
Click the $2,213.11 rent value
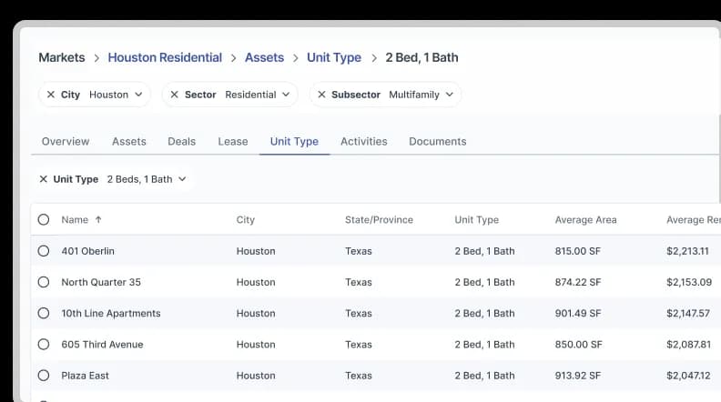(x=688, y=251)
